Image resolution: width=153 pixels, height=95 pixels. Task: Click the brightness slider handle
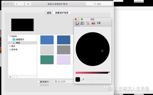click(x=109, y=73)
